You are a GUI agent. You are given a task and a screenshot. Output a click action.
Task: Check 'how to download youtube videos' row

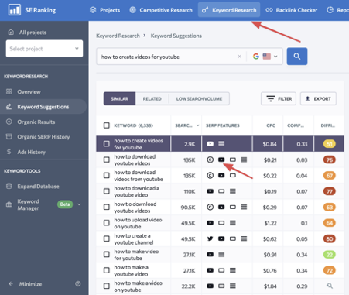(x=107, y=160)
